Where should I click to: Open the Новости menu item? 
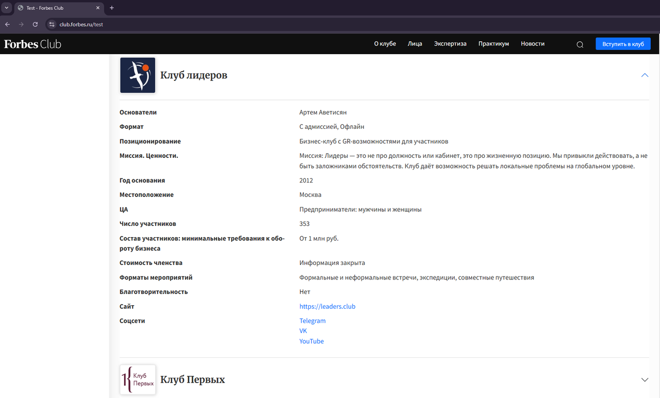(533, 44)
